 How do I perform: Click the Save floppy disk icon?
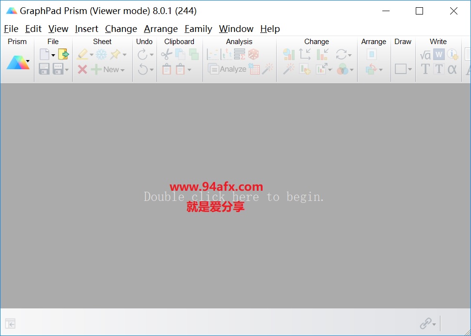click(44, 69)
